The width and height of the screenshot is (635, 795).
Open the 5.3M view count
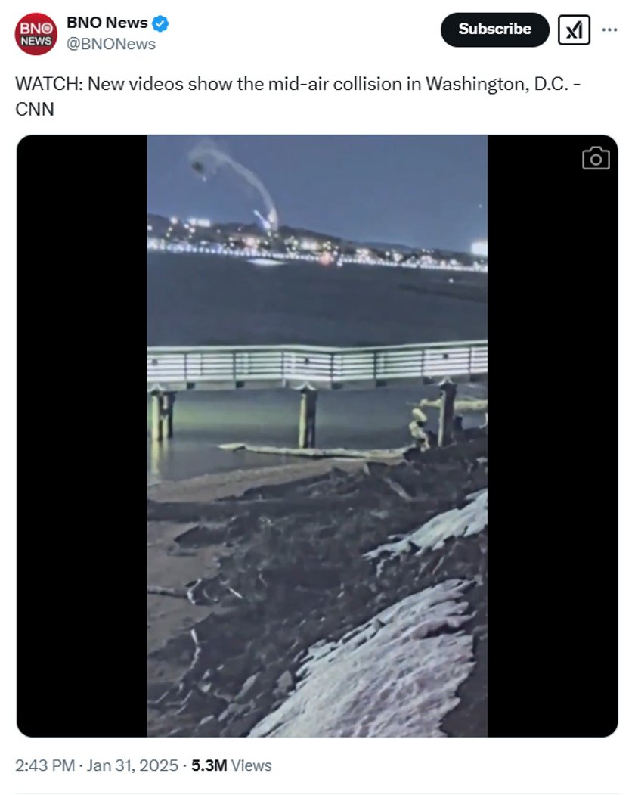click(209, 765)
